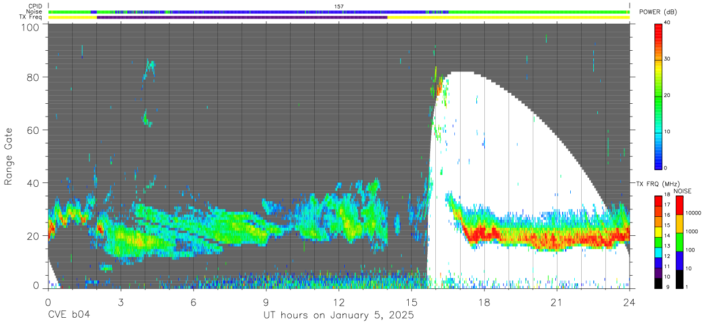Select the 'TX Freq' row label
This screenshot has height=327, width=708.
[31, 17]
